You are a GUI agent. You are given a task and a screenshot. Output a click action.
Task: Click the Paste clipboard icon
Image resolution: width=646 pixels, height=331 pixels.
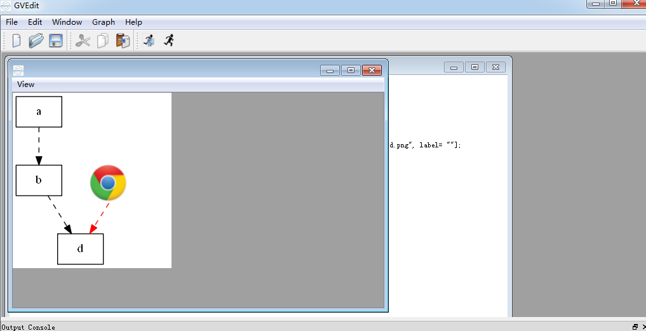[123, 41]
